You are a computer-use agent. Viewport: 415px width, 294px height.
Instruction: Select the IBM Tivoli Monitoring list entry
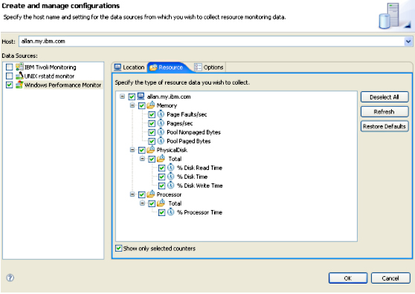click(51, 68)
